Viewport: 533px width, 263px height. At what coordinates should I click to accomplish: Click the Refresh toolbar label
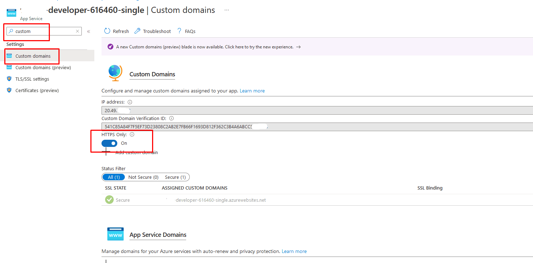121,32
